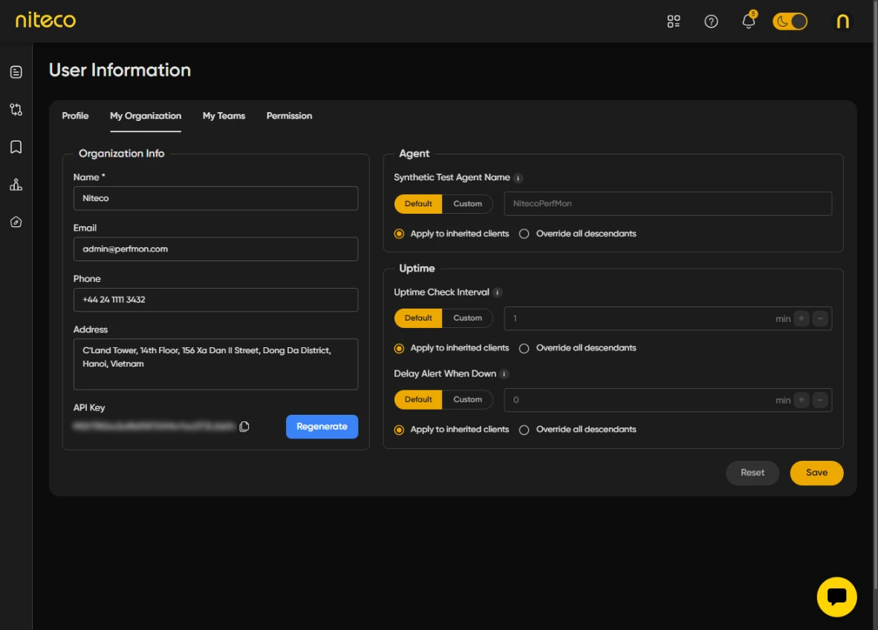The height and width of the screenshot is (630, 878).
Task: Decrease Delay Alert When Down with minus
Action: click(x=820, y=400)
